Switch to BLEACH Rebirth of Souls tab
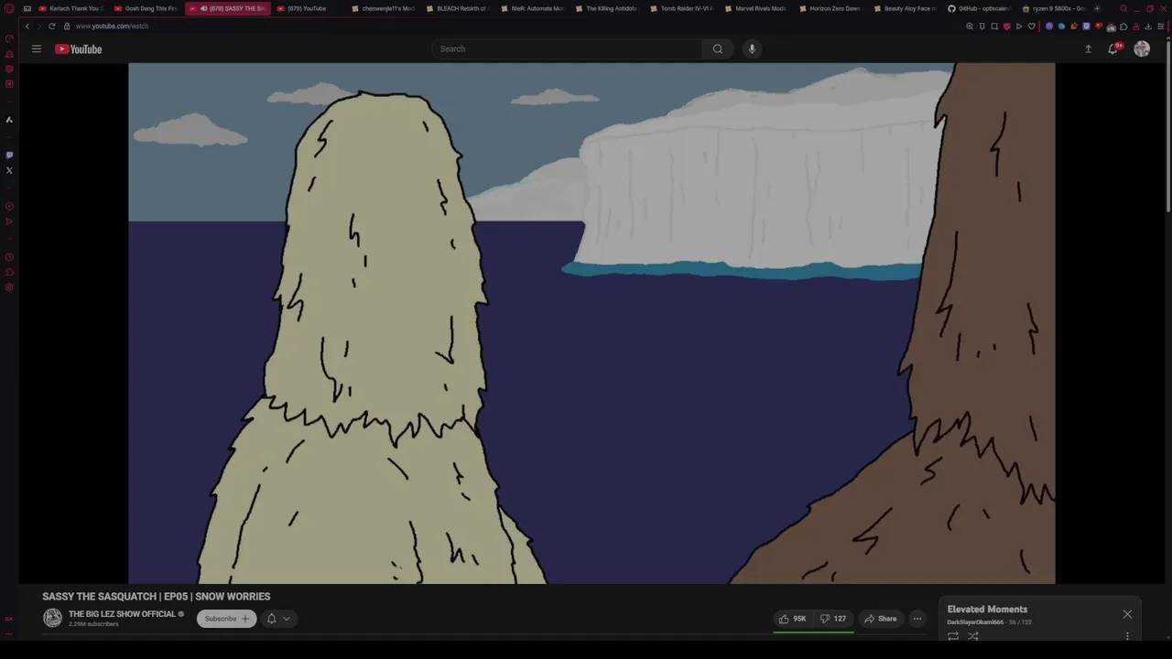1172x659 pixels. click(459, 8)
